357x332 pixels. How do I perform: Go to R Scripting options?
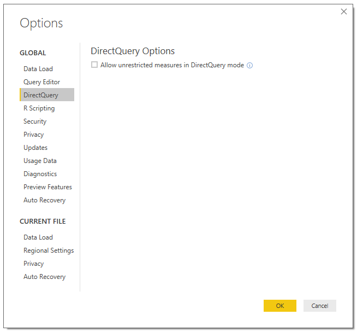tap(39, 108)
